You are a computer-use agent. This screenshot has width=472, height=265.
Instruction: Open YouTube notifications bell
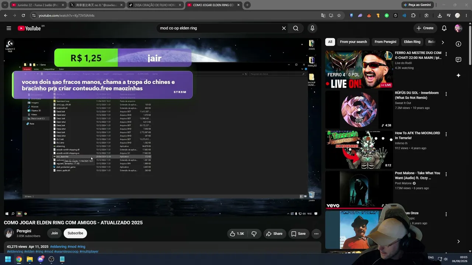coord(444,28)
